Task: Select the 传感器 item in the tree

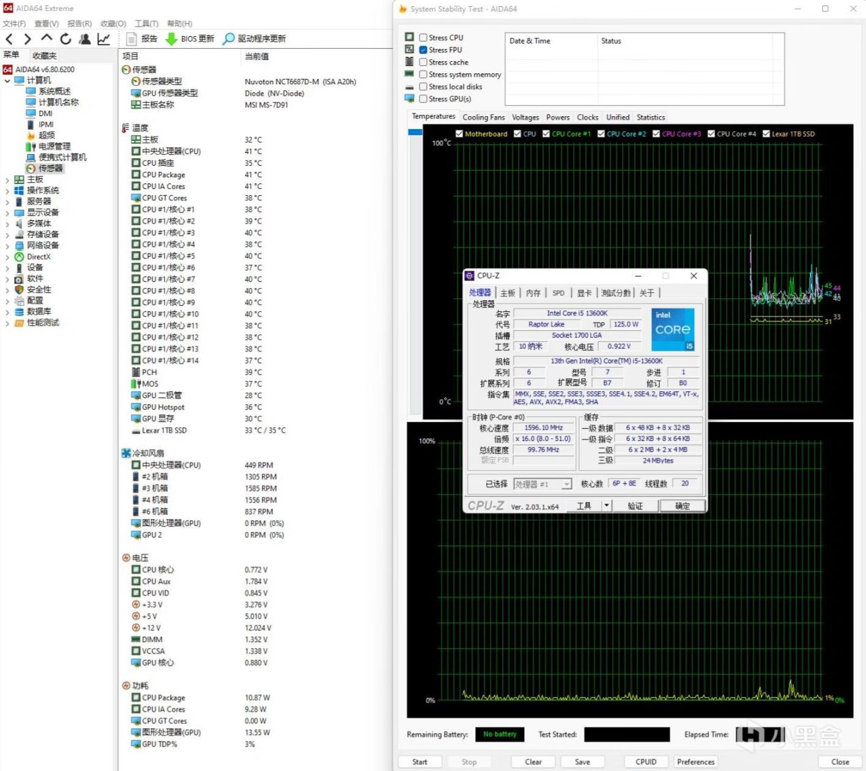Action: click(x=50, y=168)
